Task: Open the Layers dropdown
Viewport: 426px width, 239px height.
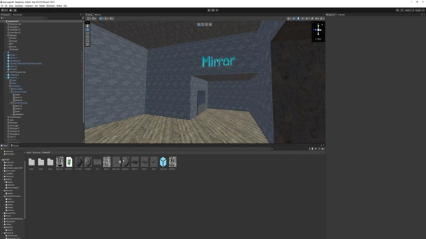Action: click(409, 11)
